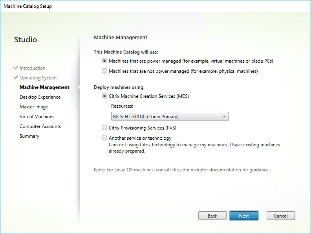This screenshot has height=234, width=311.
Task: Open the Virtual Machines step
Action: 37,117
